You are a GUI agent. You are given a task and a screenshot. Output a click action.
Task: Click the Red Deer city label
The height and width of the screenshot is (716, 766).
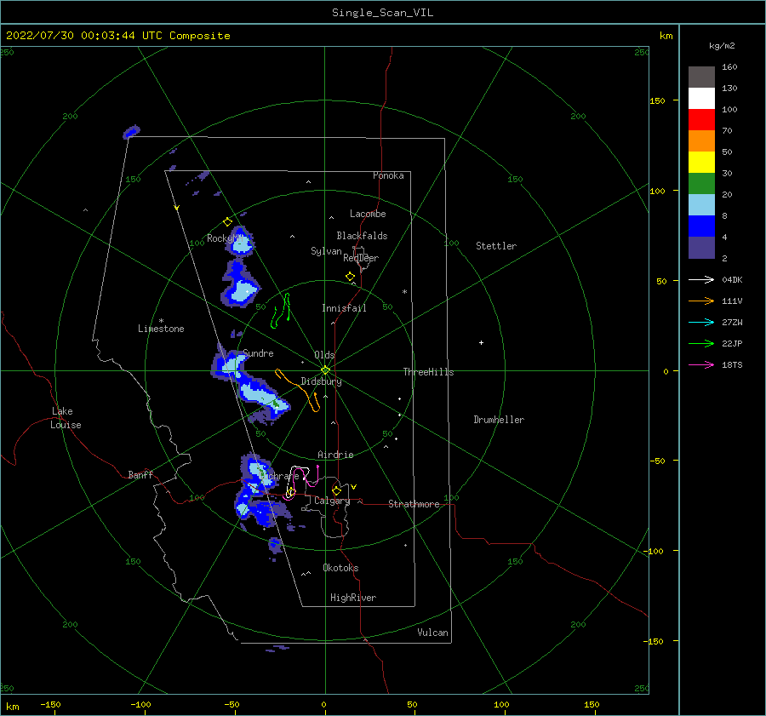click(x=361, y=258)
